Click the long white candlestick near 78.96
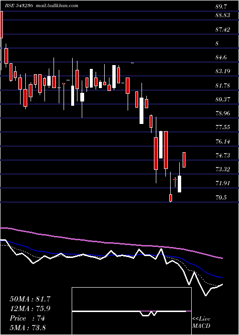Screen dimensions: 239x335 coord(141,111)
